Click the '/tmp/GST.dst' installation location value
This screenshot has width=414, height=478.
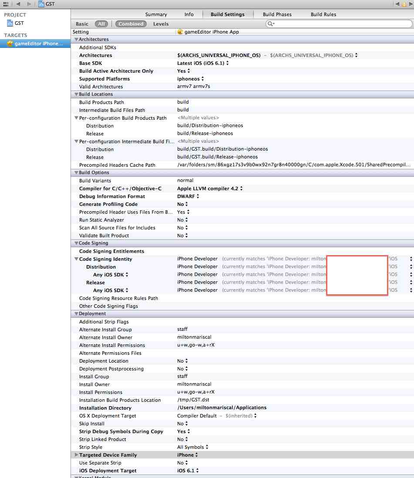point(193,400)
